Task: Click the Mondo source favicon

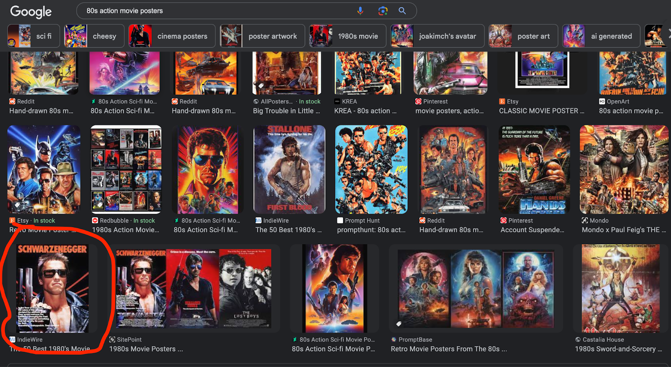Action: (585, 220)
